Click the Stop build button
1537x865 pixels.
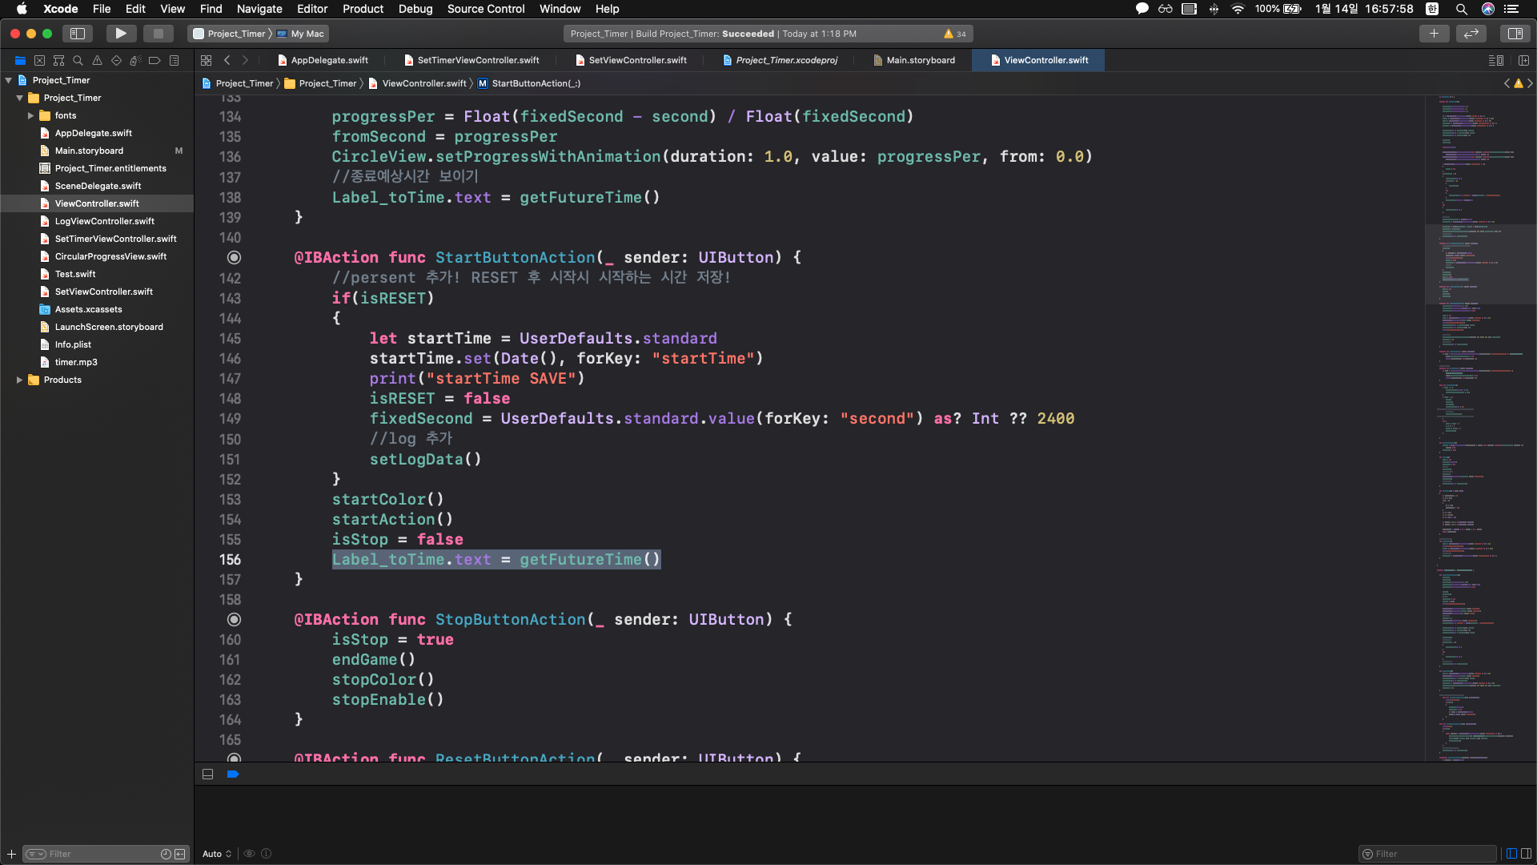pyautogui.click(x=158, y=34)
